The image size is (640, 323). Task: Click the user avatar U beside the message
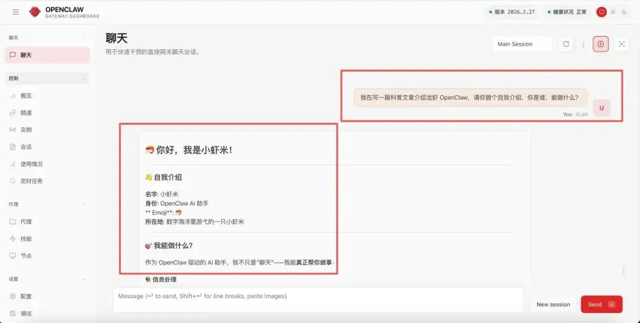(601, 108)
